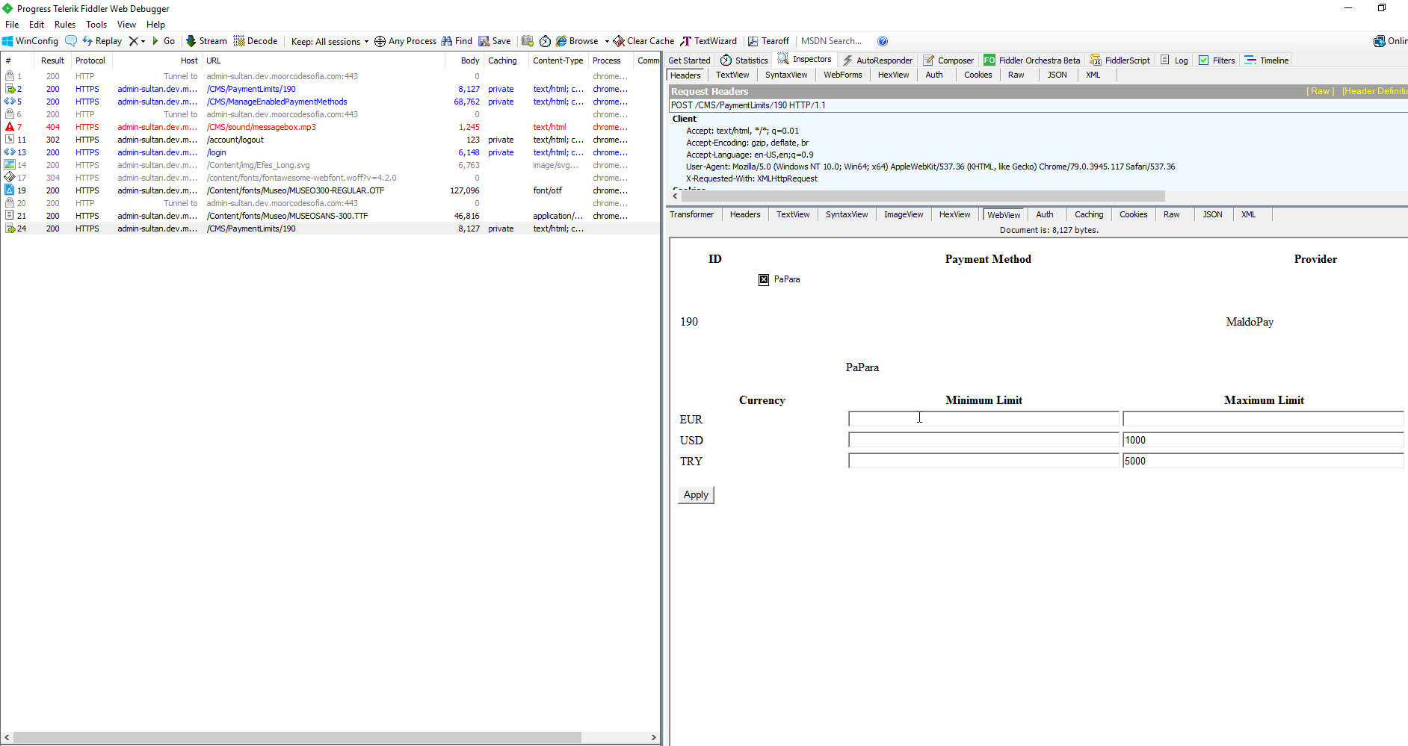Image resolution: width=1408 pixels, height=746 pixels.
Task: Click the Header Definitions link
Action: pos(1374,91)
